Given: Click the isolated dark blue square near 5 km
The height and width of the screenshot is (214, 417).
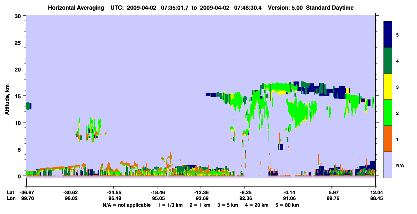Looking at the screenshot, I should [x=281, y=147].
